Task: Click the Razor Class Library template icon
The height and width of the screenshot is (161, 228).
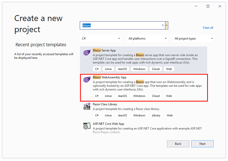Action: (87, 106)
